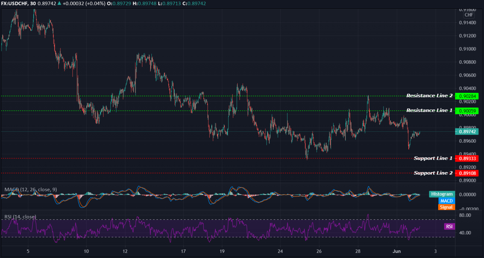
Task: Click the blue MACD legend label
Action: tap(447, 201)
